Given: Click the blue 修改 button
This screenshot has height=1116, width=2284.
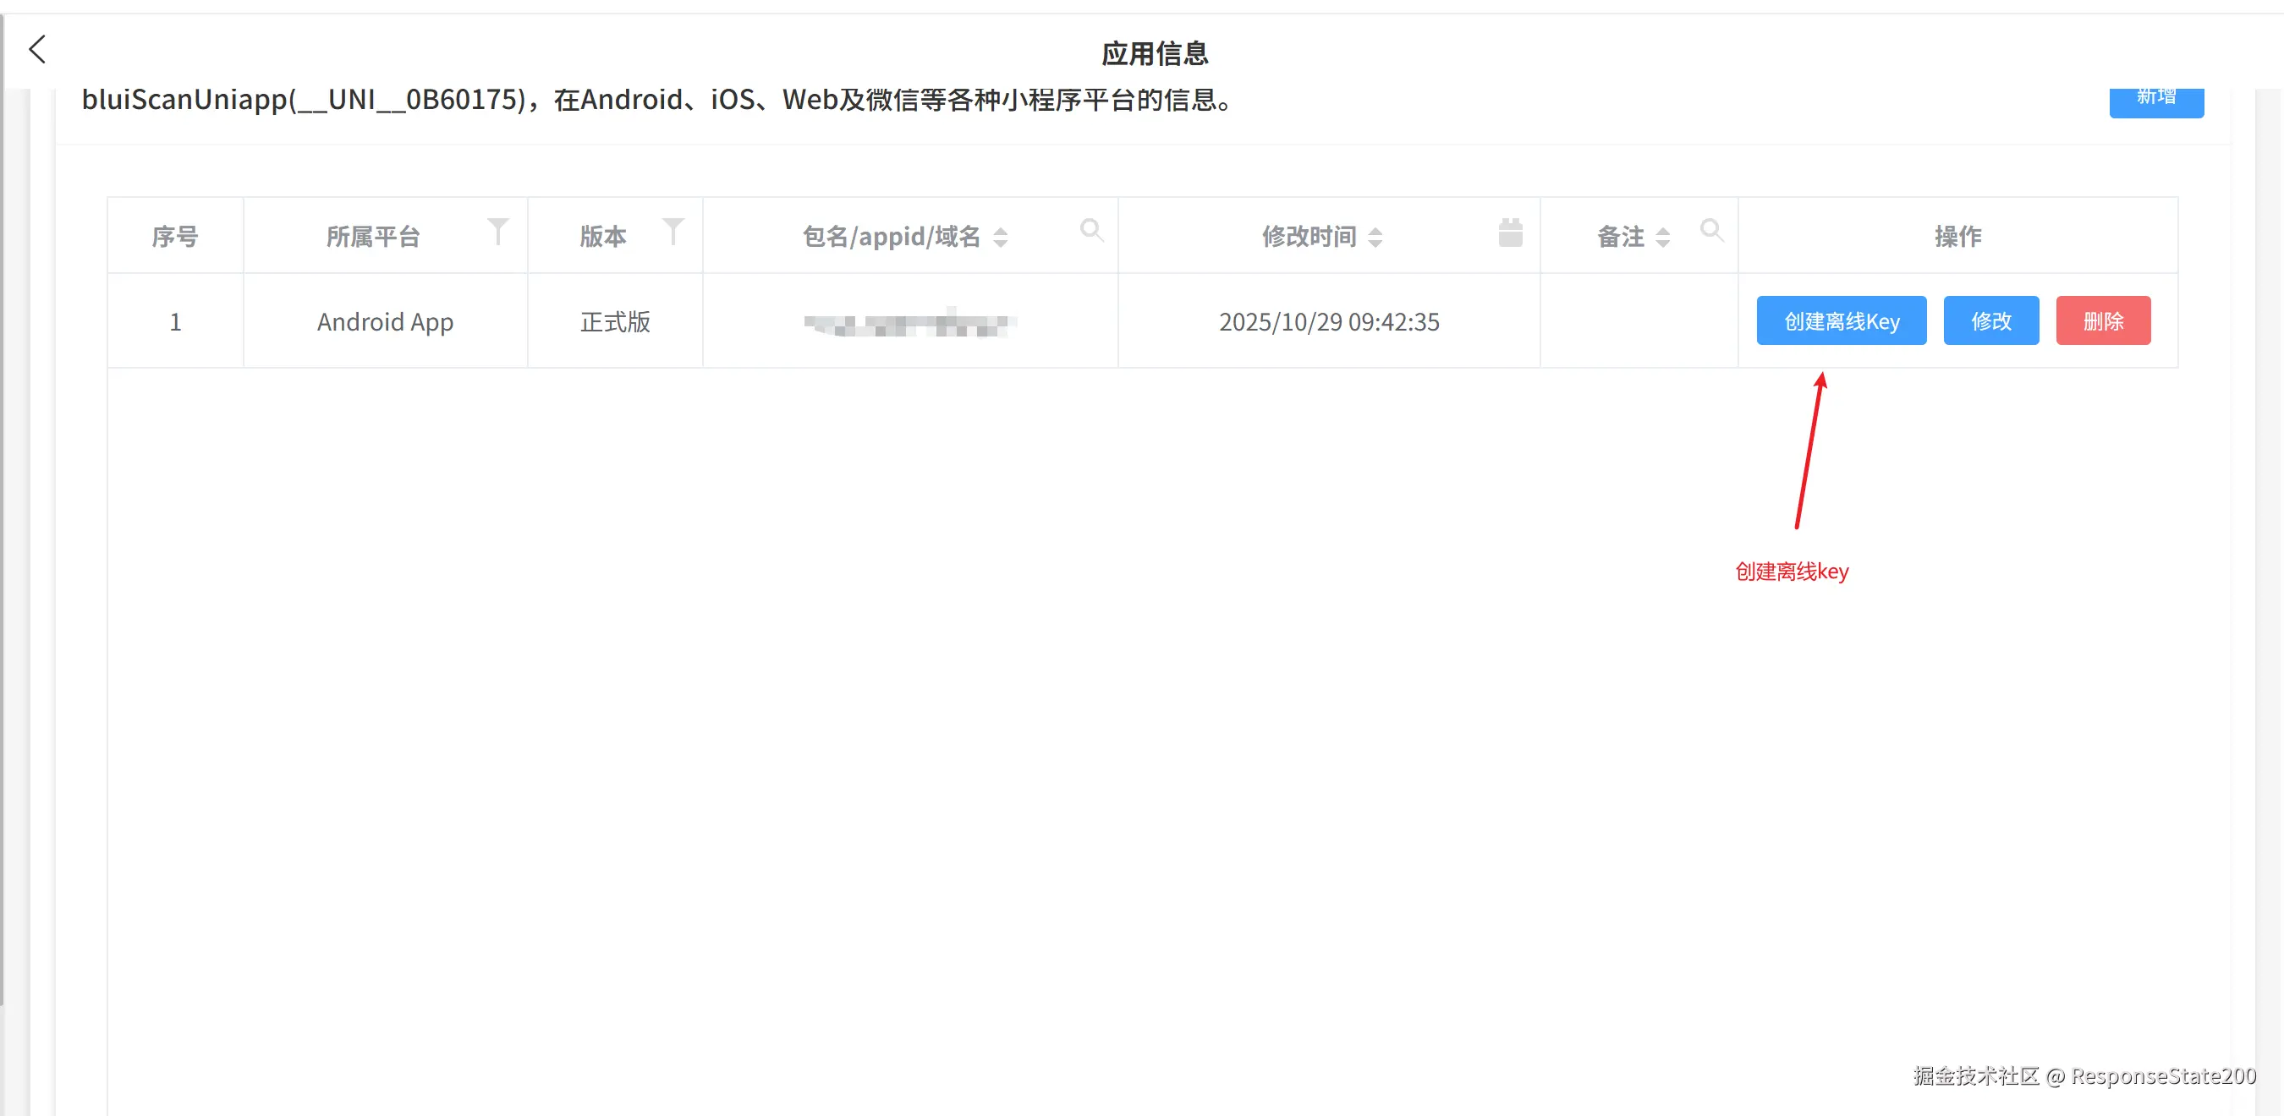Looking at the screenshot, I should [x=1990, y=321].
